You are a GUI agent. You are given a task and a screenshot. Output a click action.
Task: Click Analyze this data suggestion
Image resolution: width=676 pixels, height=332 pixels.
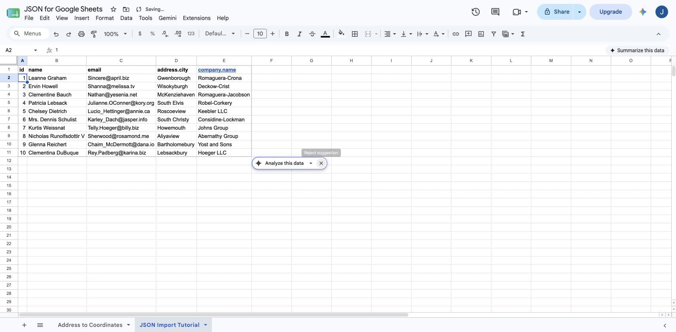pos(284,163)
